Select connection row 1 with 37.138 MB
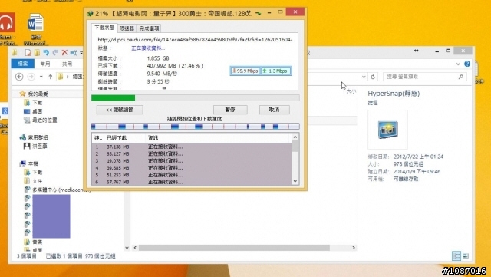 tap(192, 147)
